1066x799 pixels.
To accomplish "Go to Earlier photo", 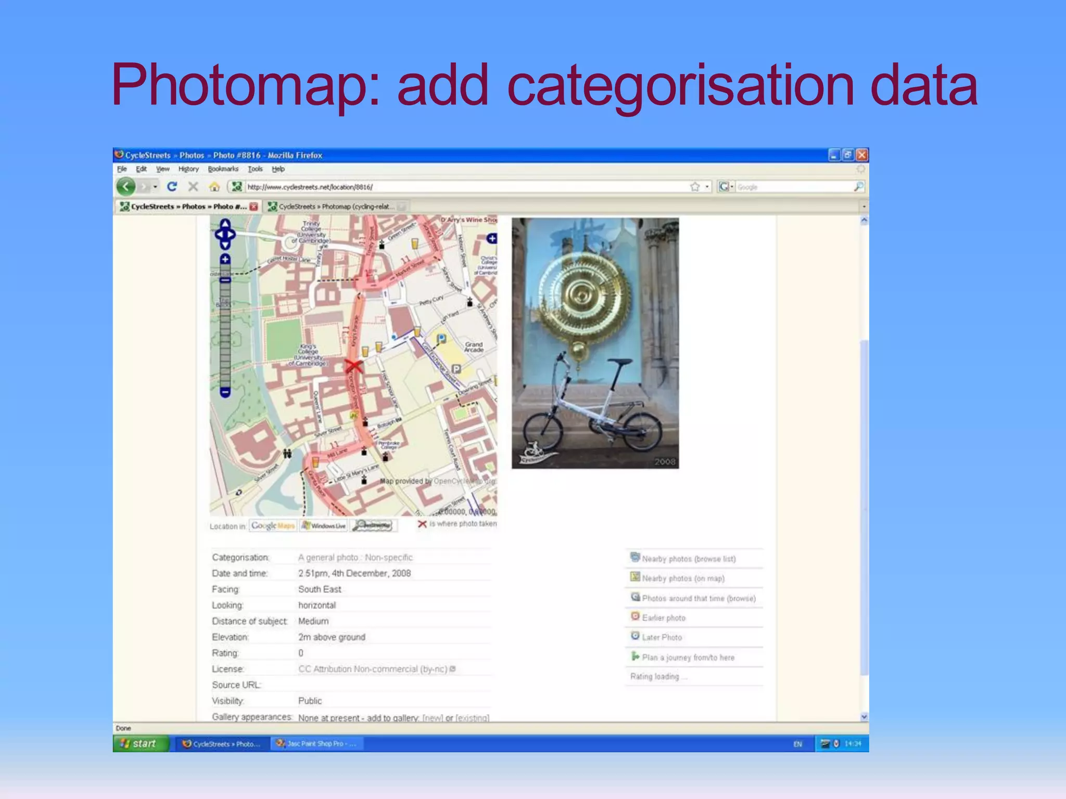I will tap(664, 618).
